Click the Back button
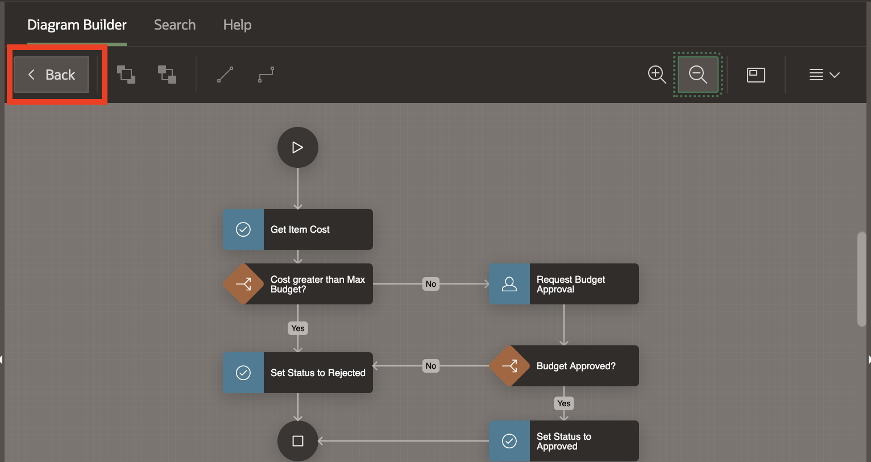 pyautogui.click(x=51, y=75)
